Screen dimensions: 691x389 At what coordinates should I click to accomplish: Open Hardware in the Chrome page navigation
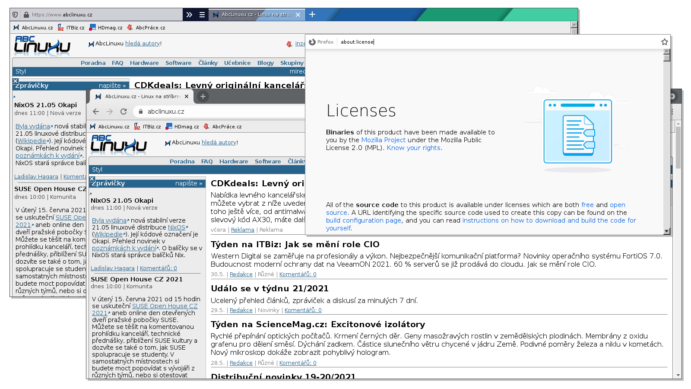pos(234,162)
